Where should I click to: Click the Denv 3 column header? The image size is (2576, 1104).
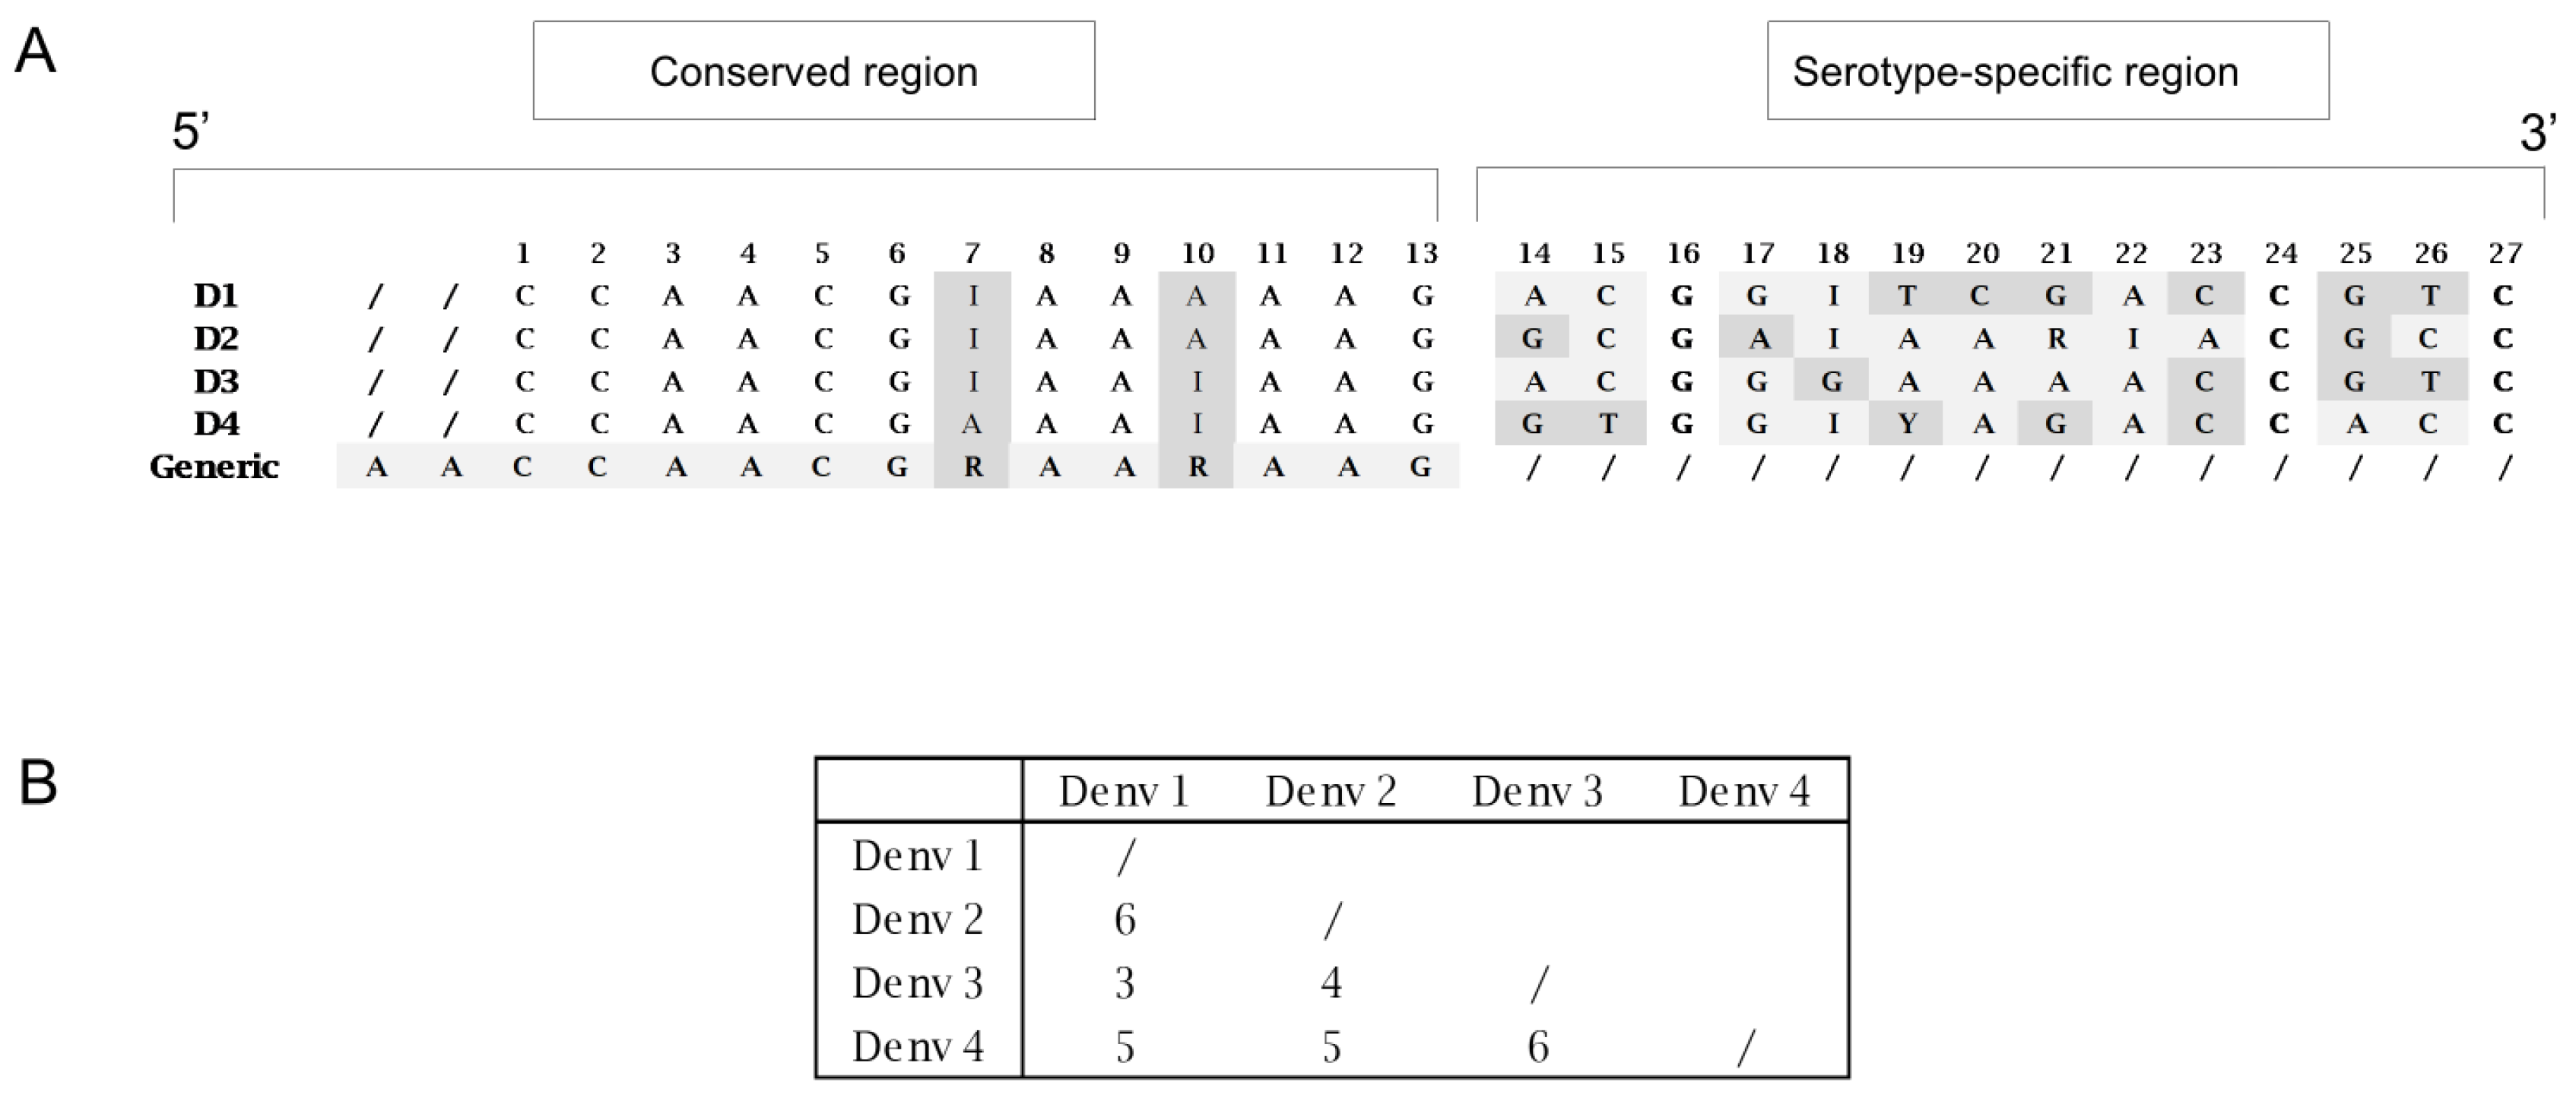point(1537,791)
